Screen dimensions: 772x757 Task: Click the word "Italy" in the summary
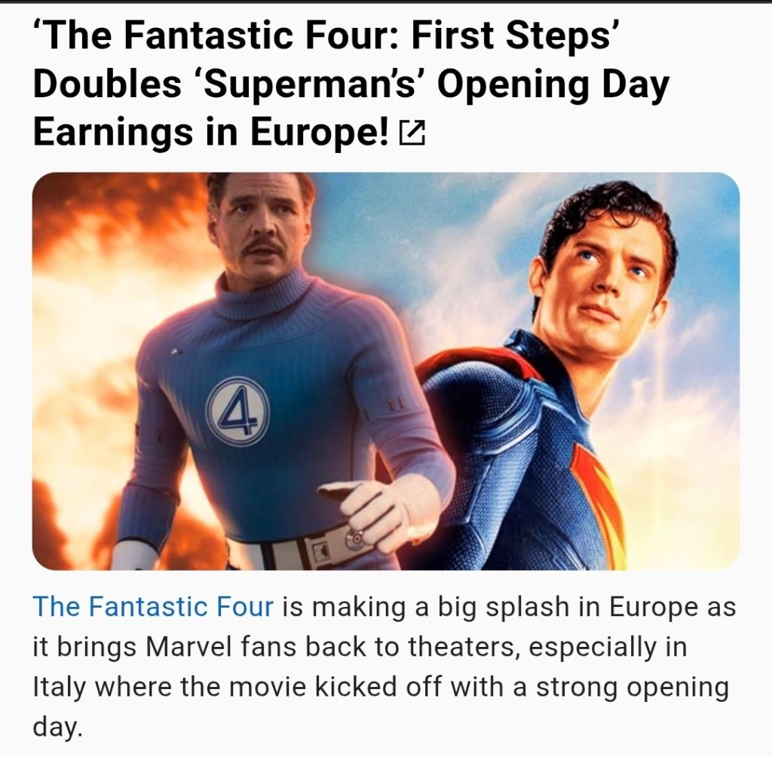(x=59, y=688)
